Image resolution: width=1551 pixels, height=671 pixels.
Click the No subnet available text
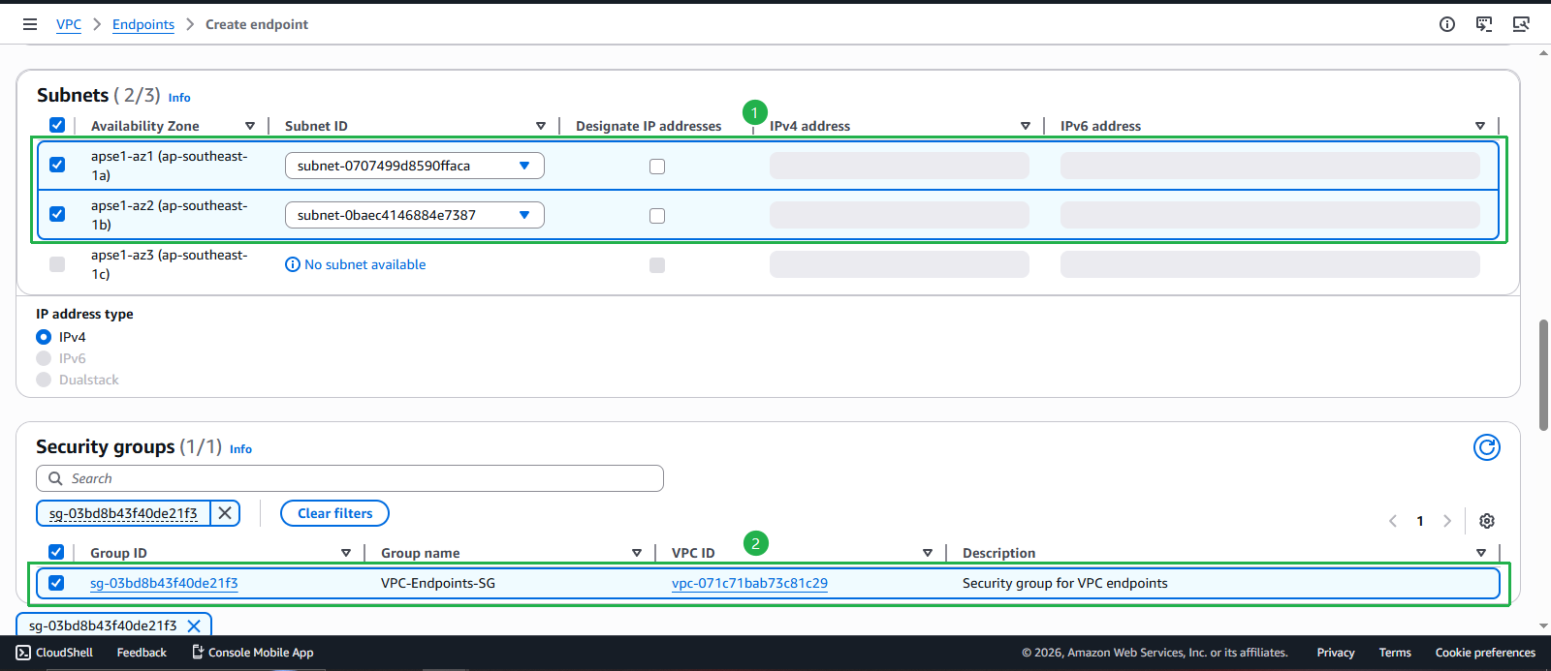pyautogui.click(x=365, y=264)
